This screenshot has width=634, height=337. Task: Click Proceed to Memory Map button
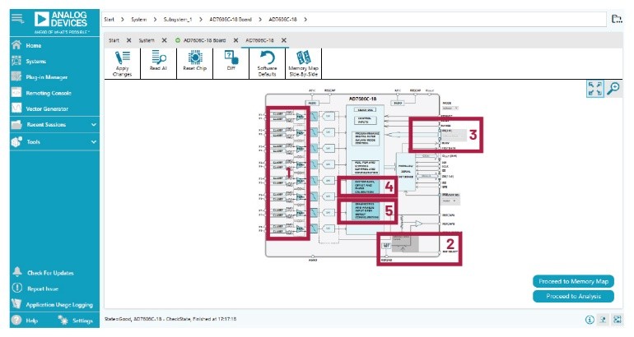click(573, 281)
